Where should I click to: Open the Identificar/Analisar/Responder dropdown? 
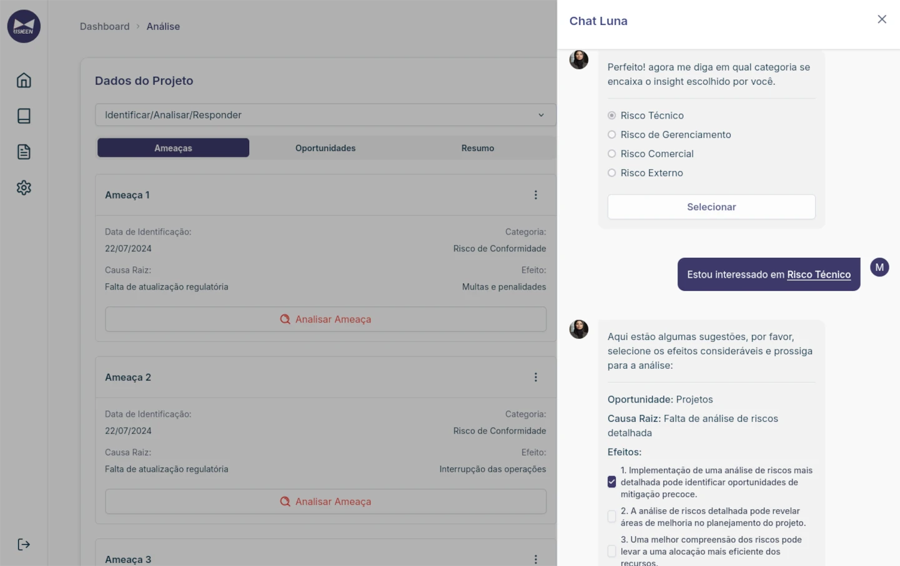[x=325, y=115]
